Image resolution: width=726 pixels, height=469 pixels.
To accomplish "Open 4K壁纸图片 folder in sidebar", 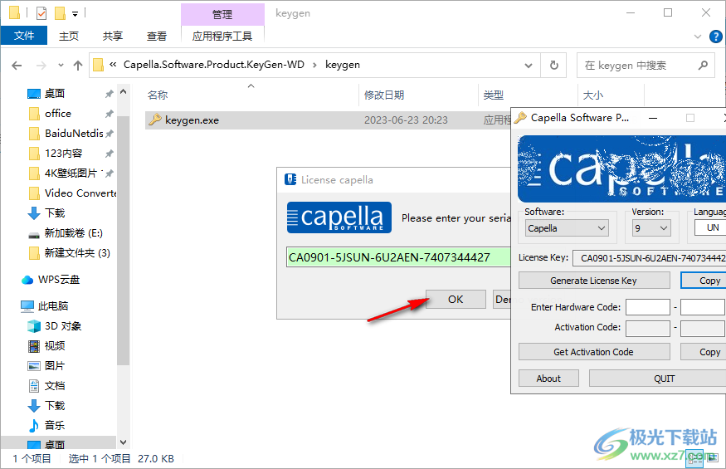I will pos(71,173).
